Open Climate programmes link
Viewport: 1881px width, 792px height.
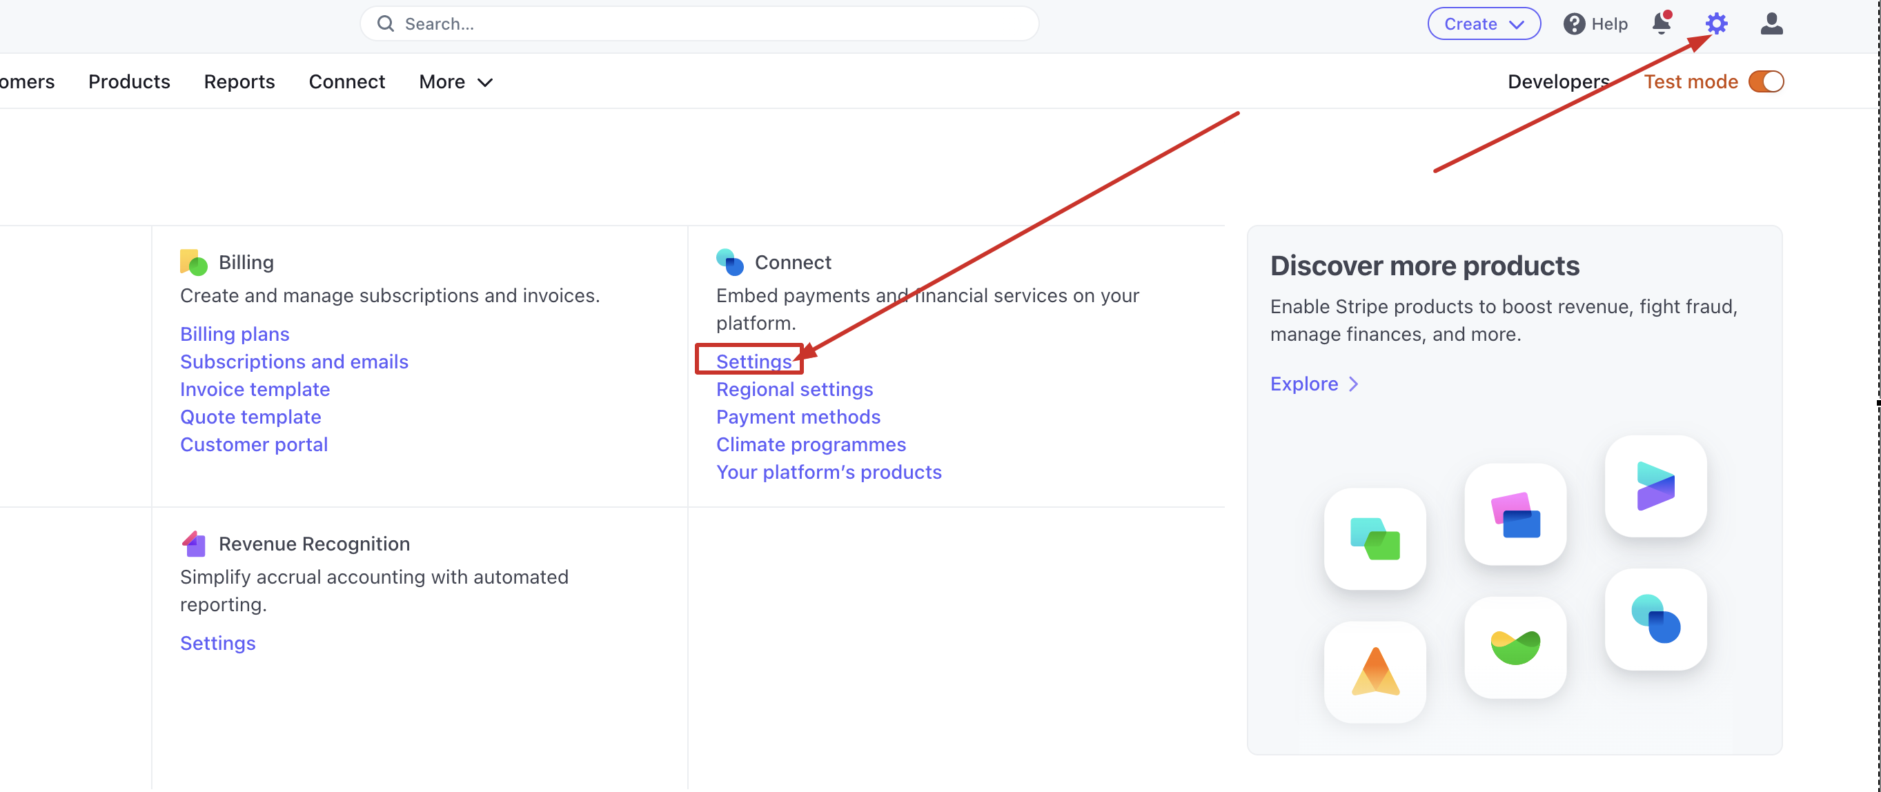811,445
